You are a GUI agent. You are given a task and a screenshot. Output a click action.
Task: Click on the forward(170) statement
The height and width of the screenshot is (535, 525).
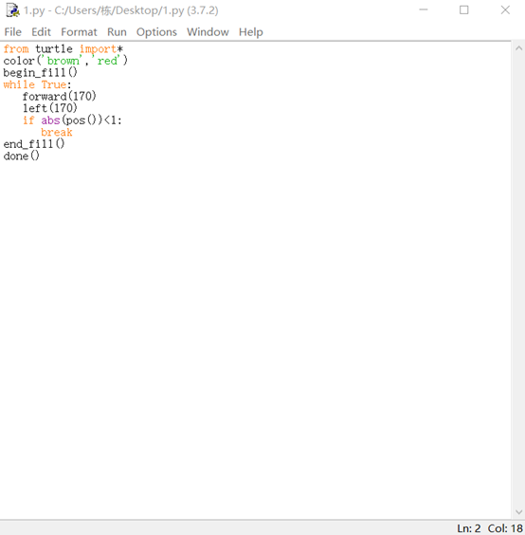point(60,97)
